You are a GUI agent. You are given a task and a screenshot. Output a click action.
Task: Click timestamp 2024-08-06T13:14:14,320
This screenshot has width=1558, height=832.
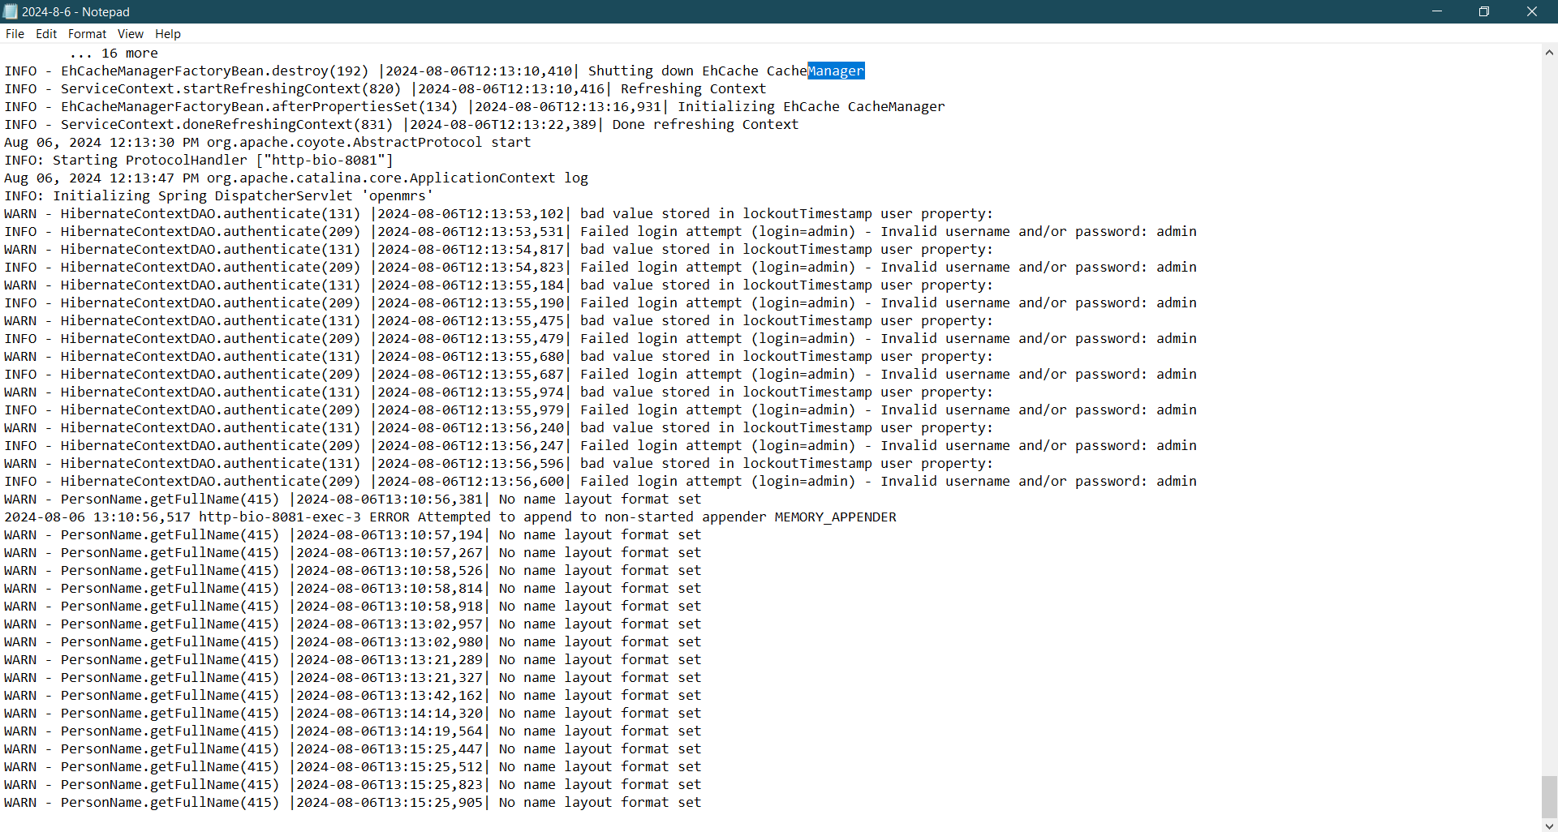point(389,714)
